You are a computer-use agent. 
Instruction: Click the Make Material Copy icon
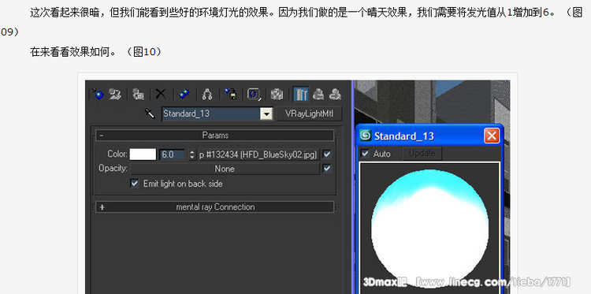click(x=184, y=94)
